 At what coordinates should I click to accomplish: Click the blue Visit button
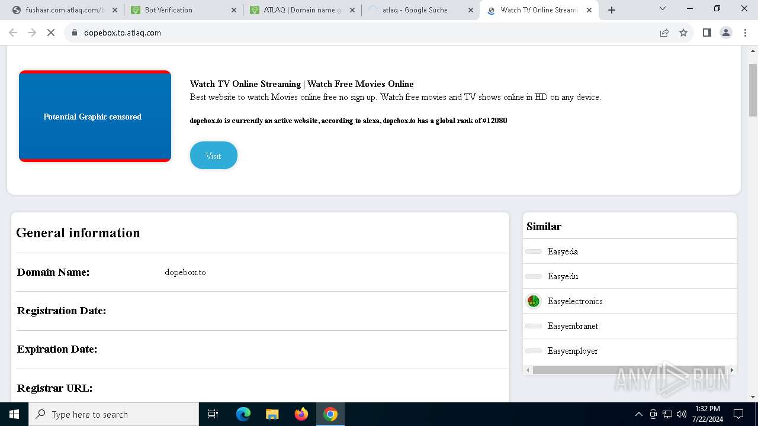click(213, 156)
